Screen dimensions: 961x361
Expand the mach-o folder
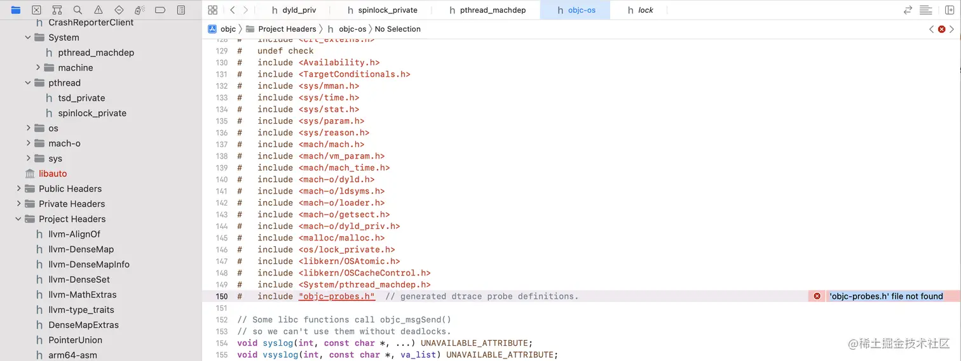(28, 143)
